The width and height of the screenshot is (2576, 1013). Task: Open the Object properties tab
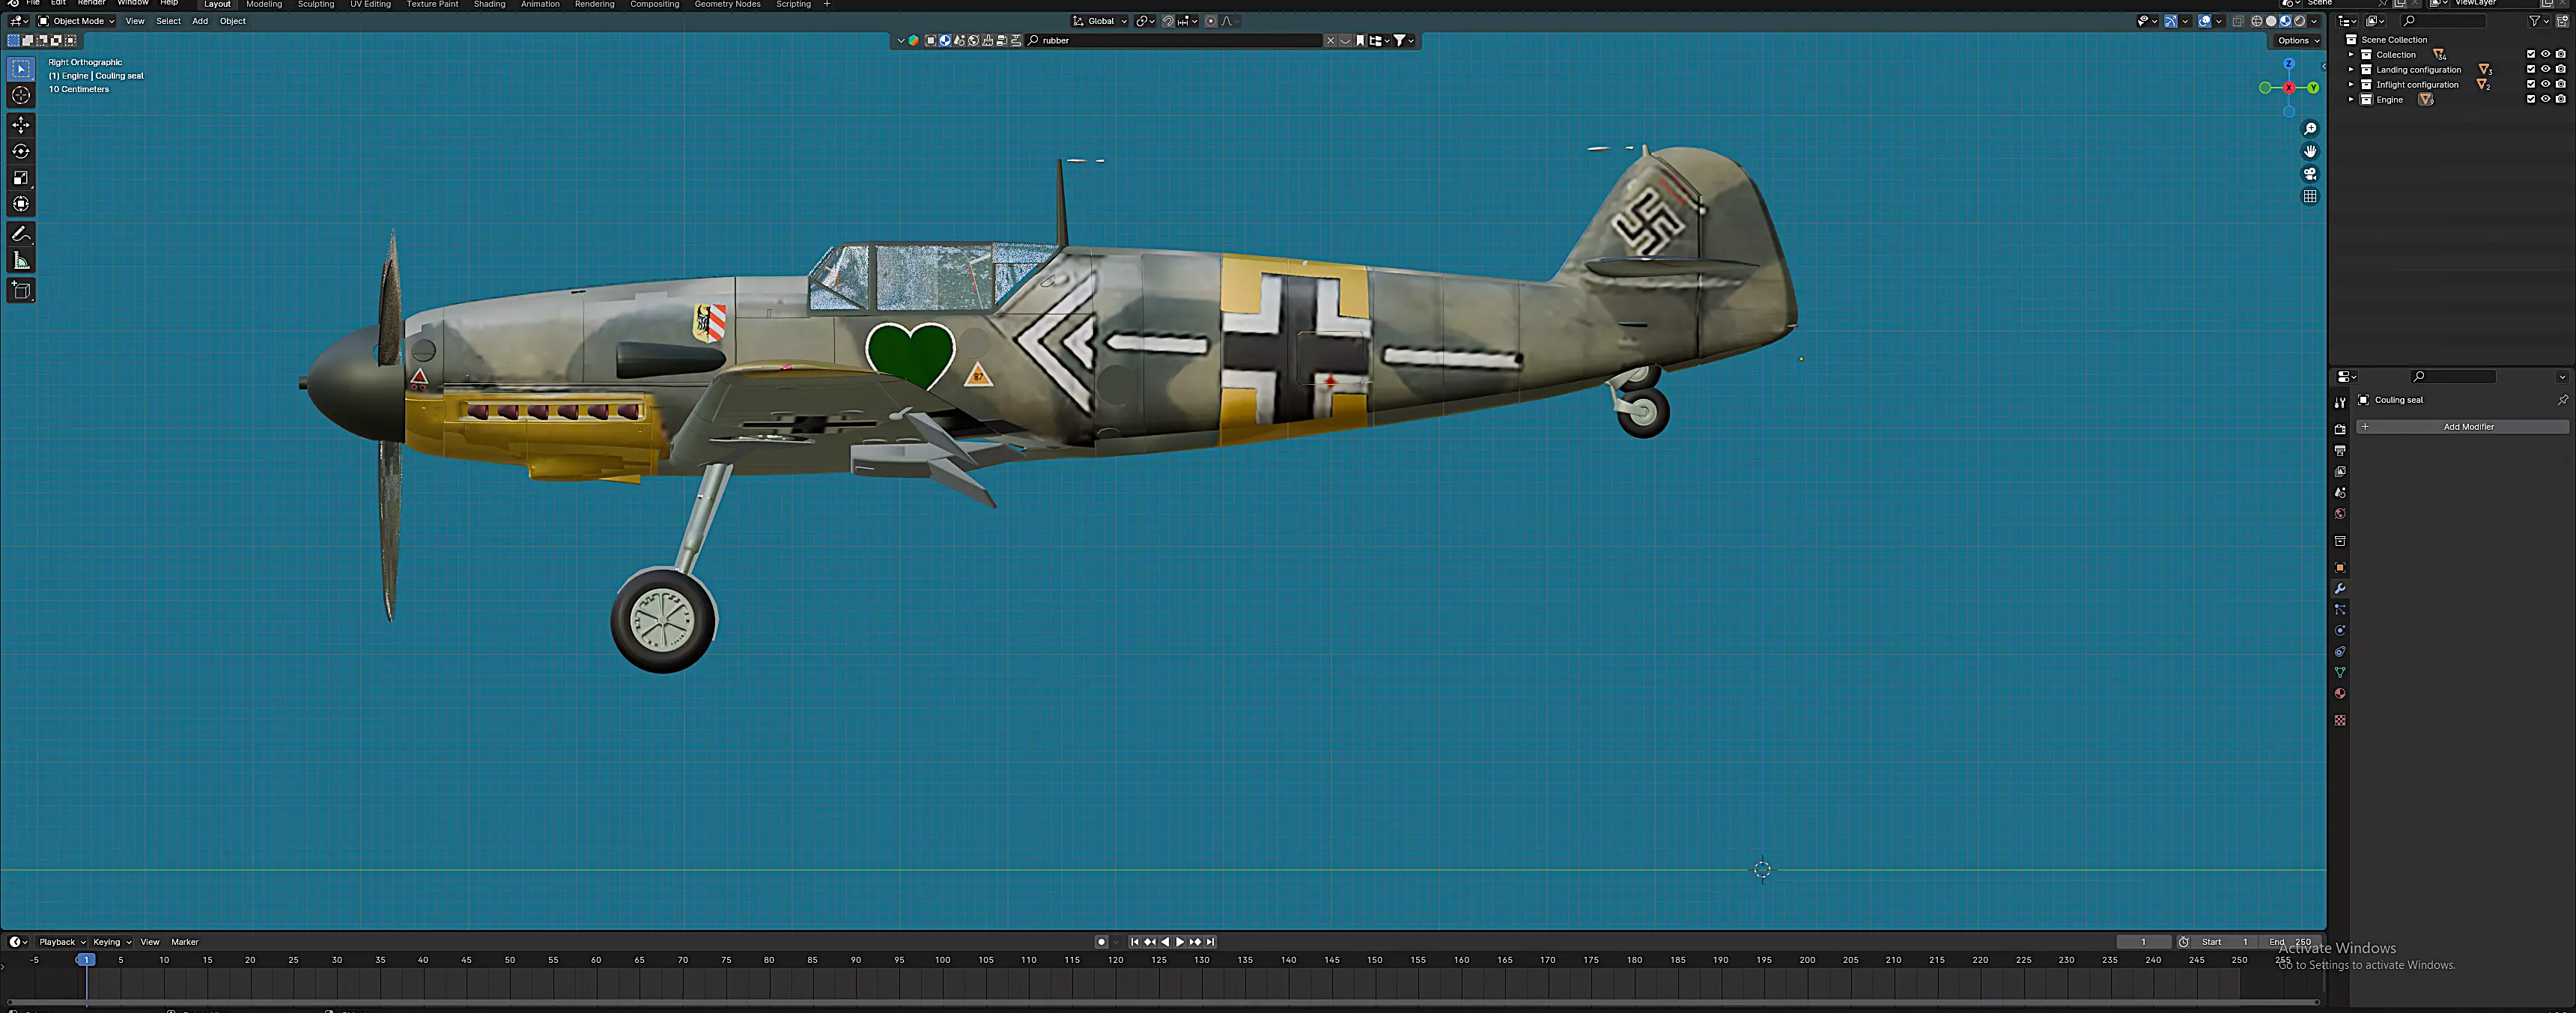pyautogui.click(x=2340, y=567)
